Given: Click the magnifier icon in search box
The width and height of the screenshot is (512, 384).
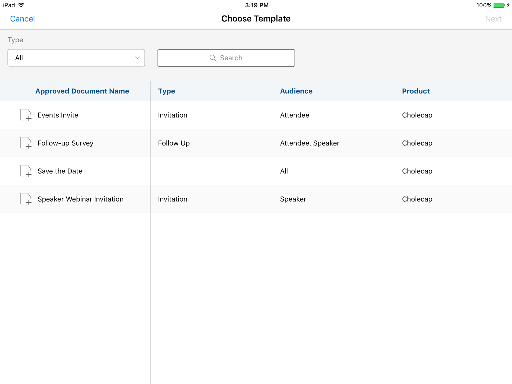Looking at the screenshot, I should [x=213, y=58].
